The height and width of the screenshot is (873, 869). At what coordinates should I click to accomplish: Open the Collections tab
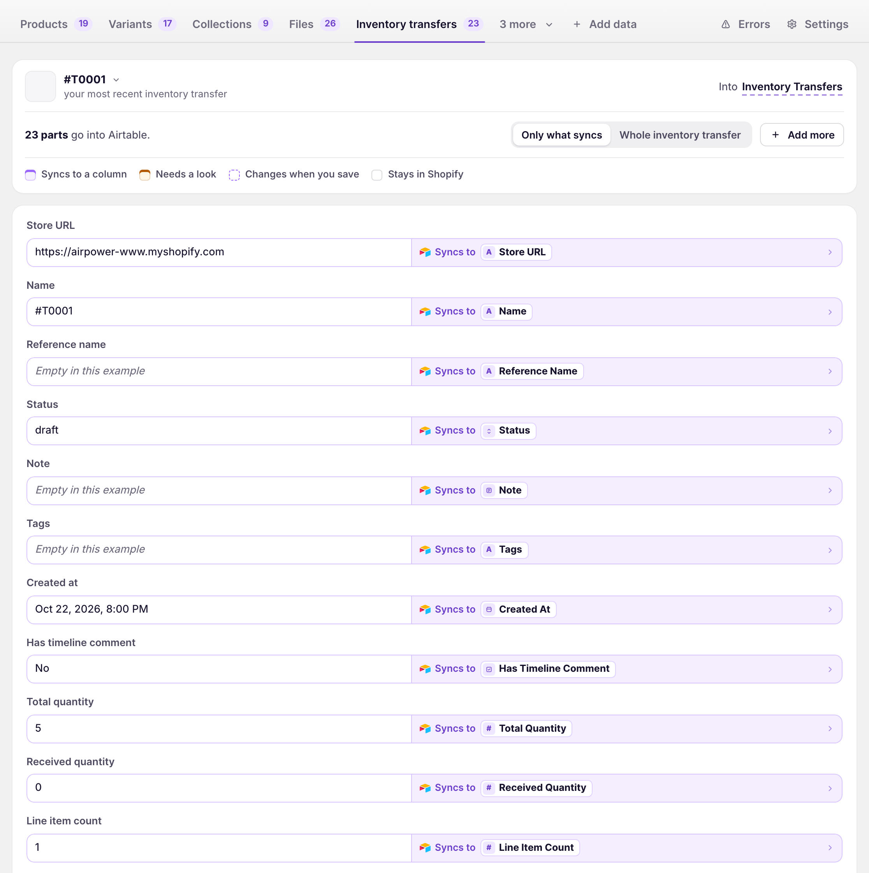coord(232,25)
